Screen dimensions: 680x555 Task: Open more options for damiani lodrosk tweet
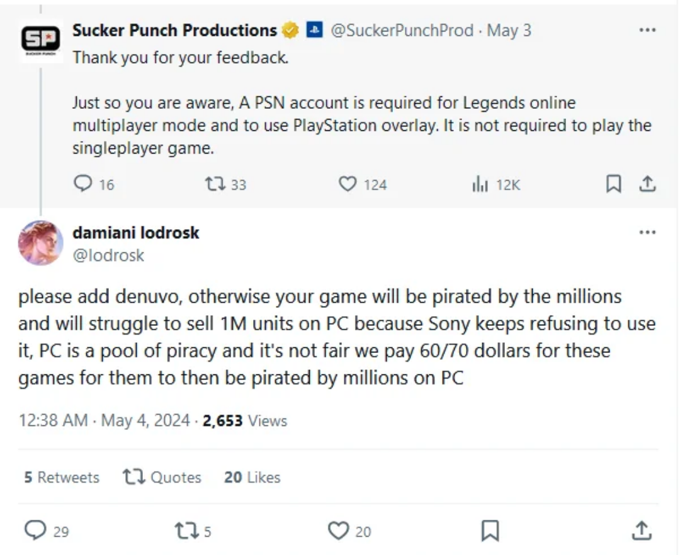(647, 232)
